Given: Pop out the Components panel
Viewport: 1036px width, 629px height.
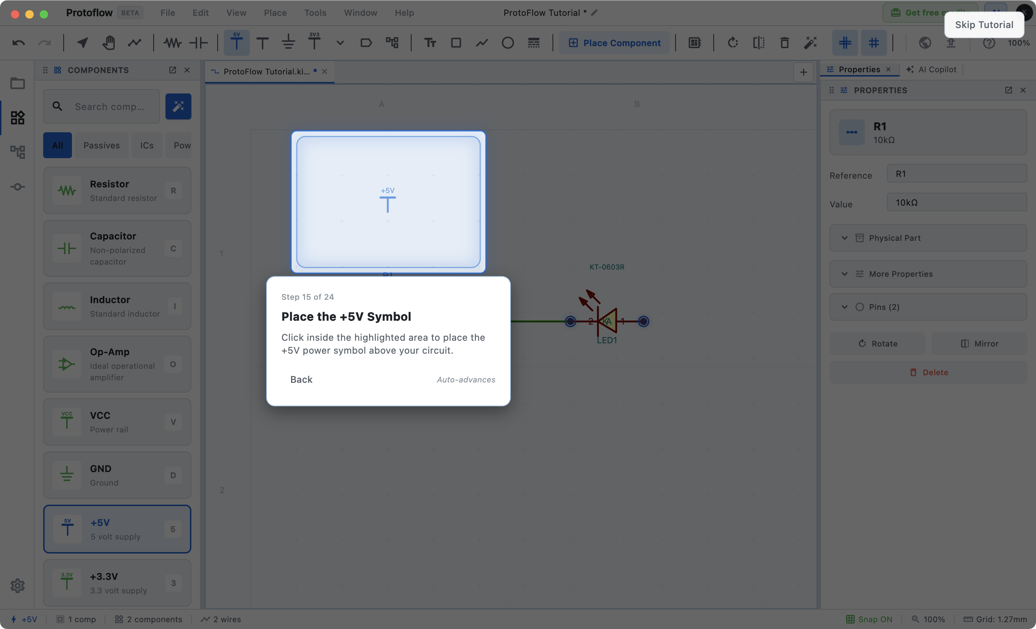Looking at the screenshot, I should pos(172,70).
